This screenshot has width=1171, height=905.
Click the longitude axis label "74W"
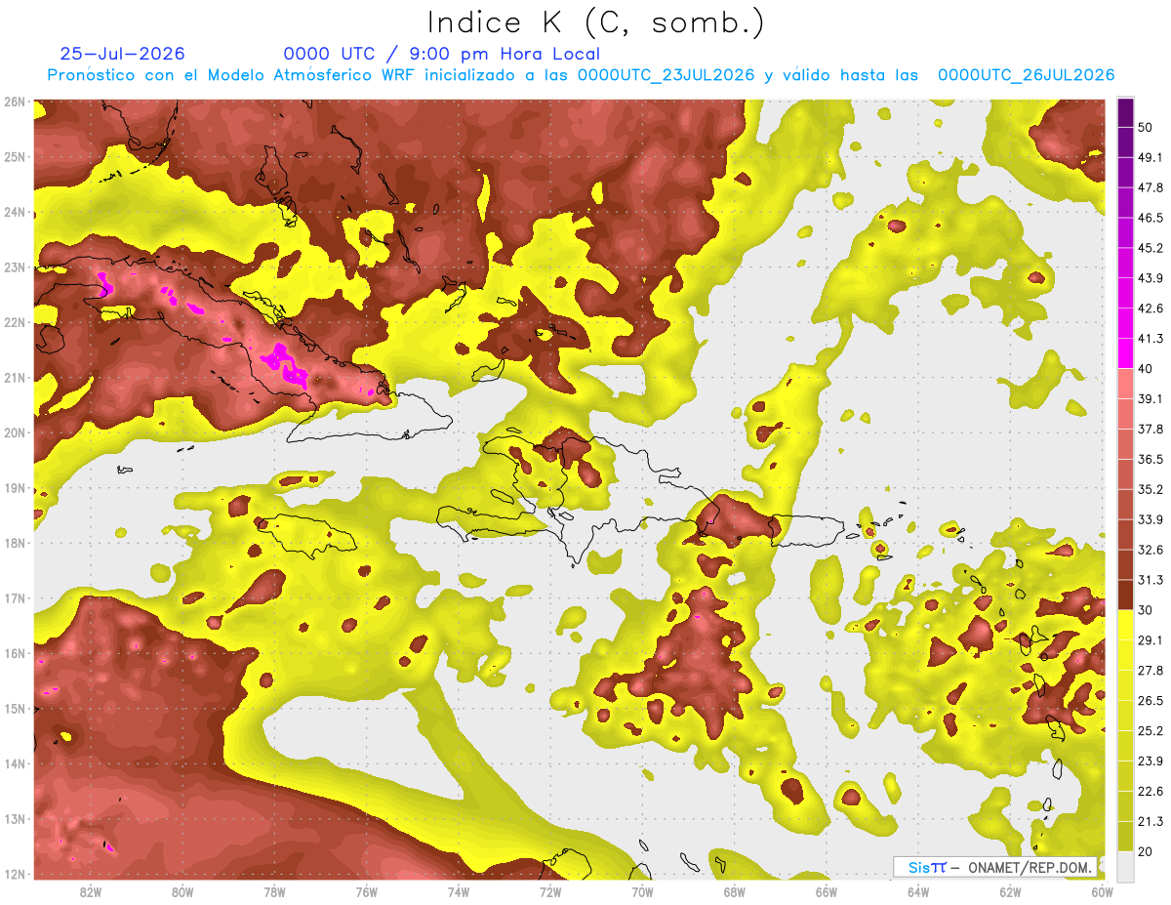(459, 891)
